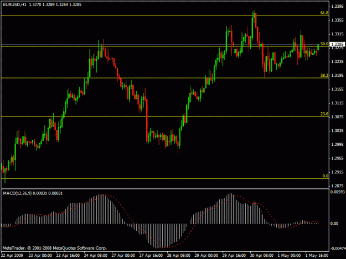
Task: Click the 1.3075 price axis value
Action: coord(337,117)
